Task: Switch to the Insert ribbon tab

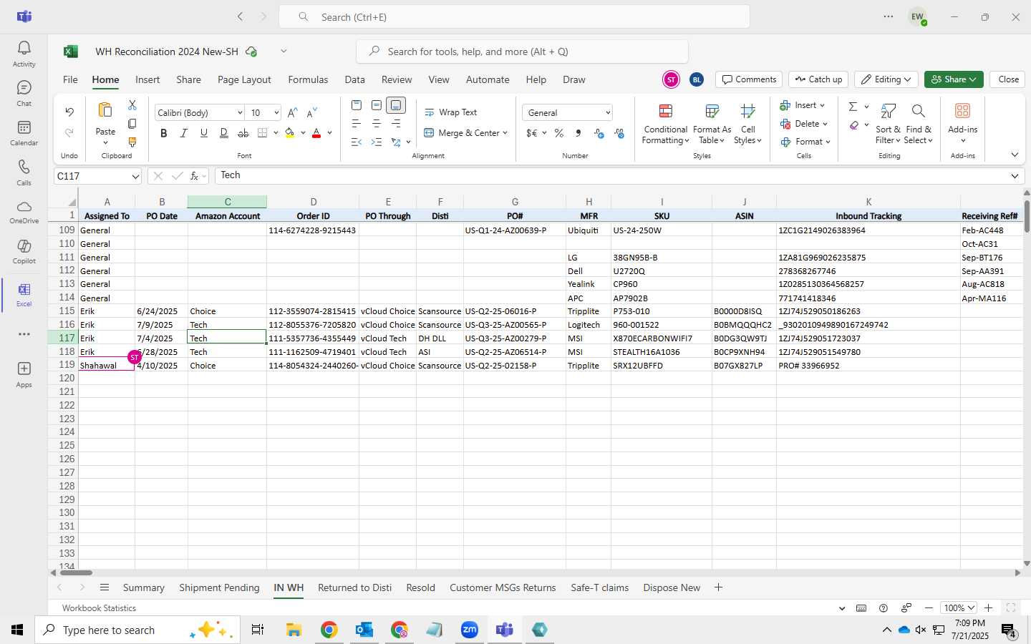Action: pos(147,79)
